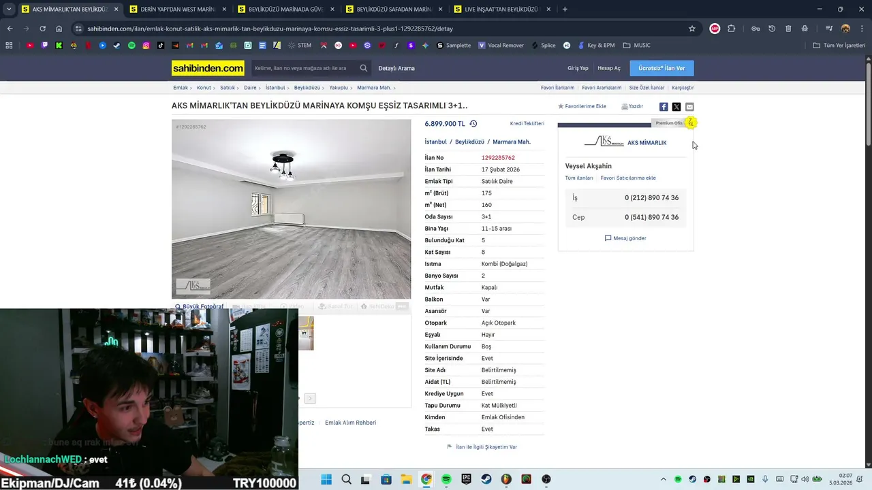Open Chrome profile avatar
Viewport: 872px width, 490px height.
coord(845,29)
